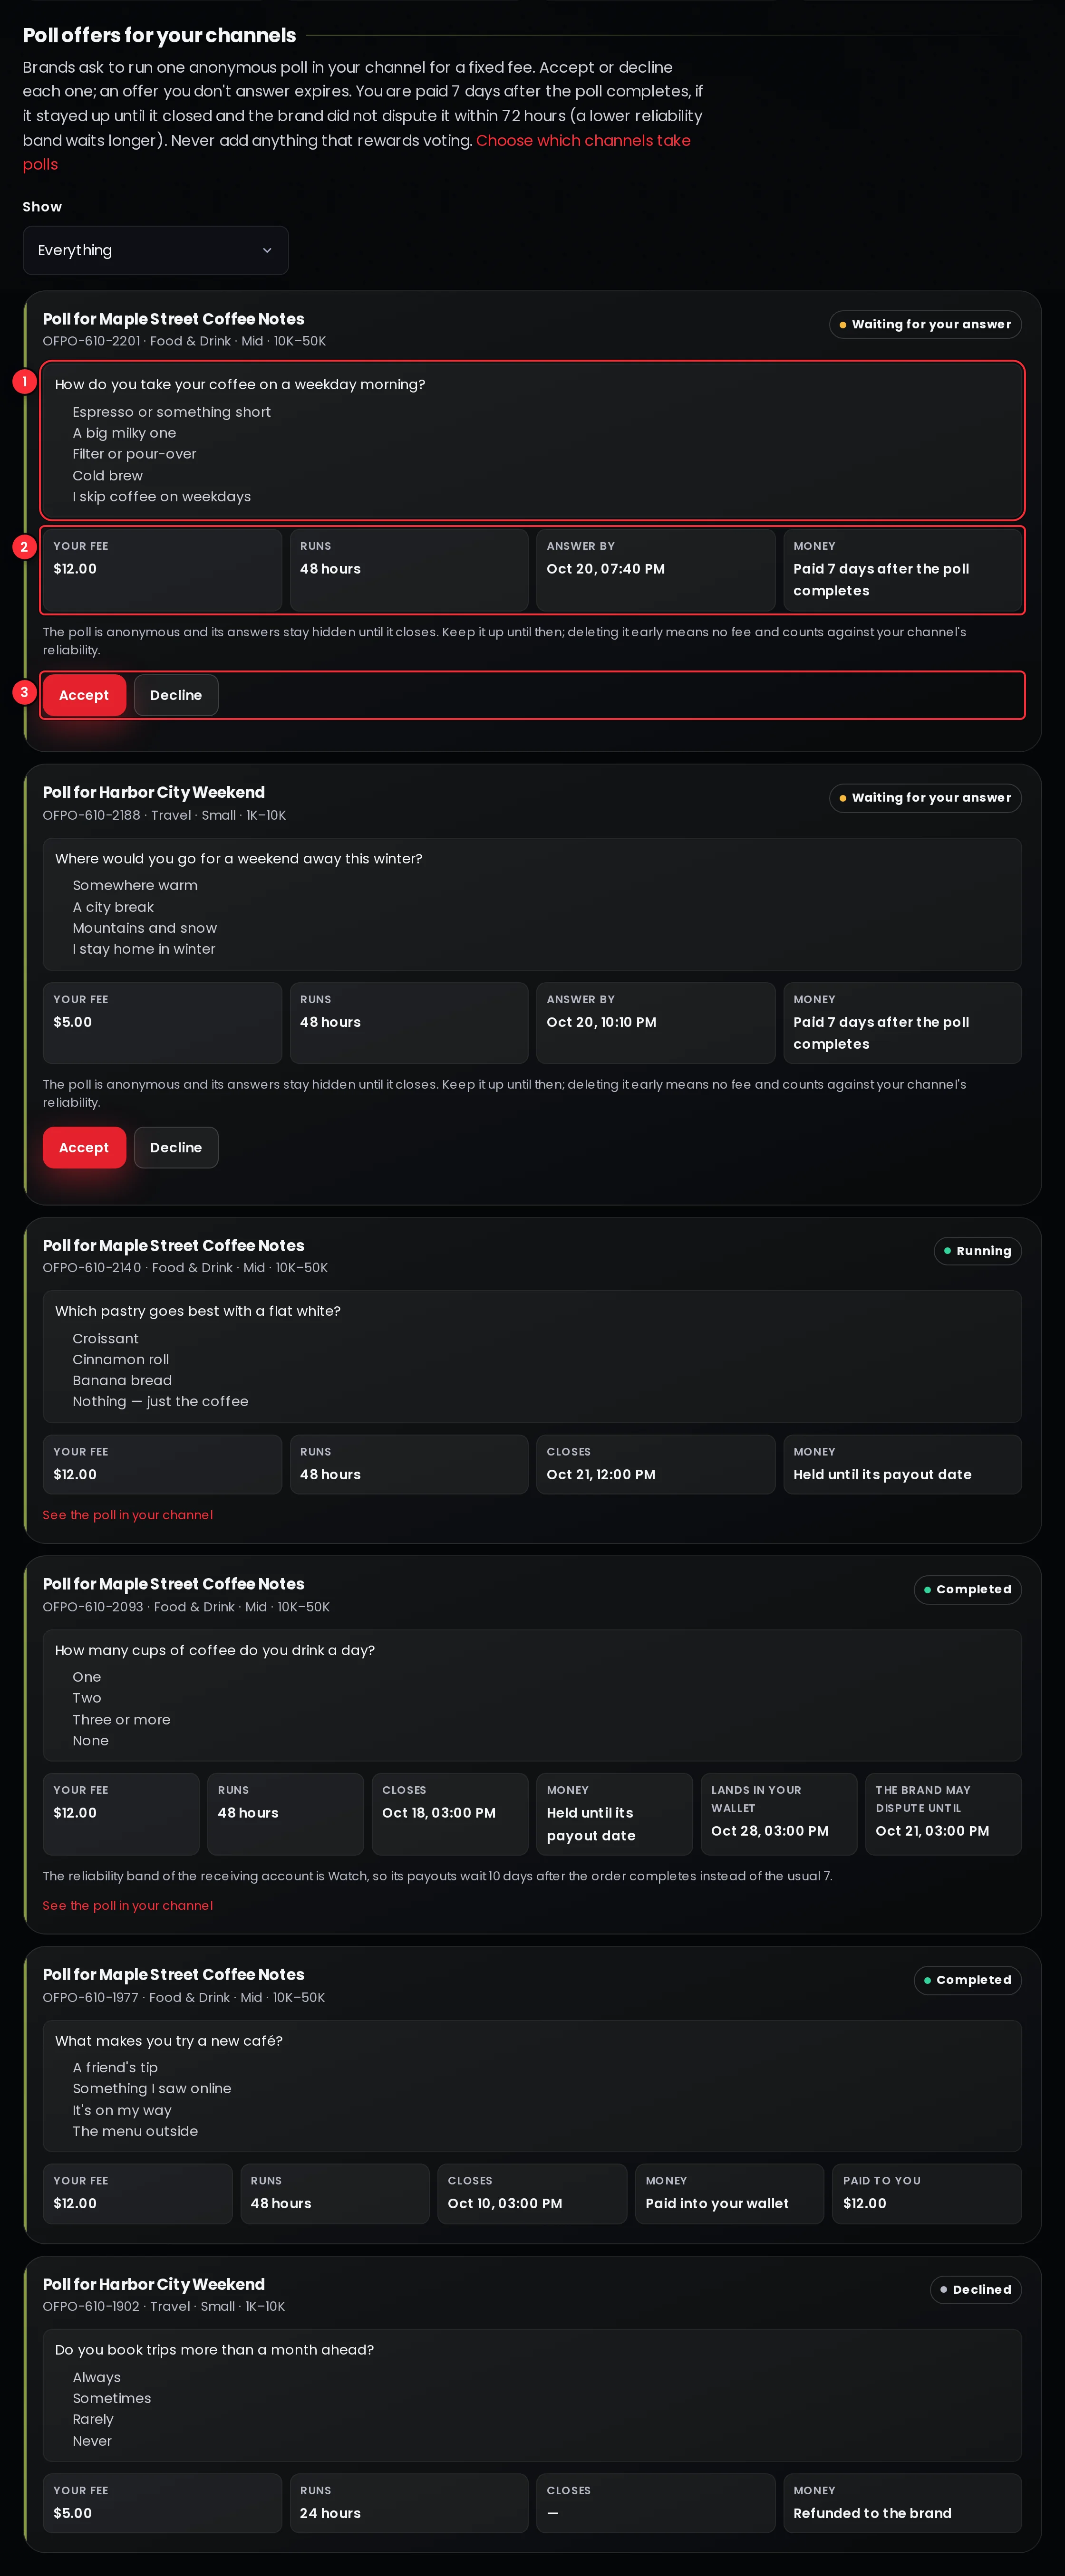Open 'See the poll in your channel' for cups-a-day poll
The width and height of the screenshot is (1065, 2576).
[127, 1905]
